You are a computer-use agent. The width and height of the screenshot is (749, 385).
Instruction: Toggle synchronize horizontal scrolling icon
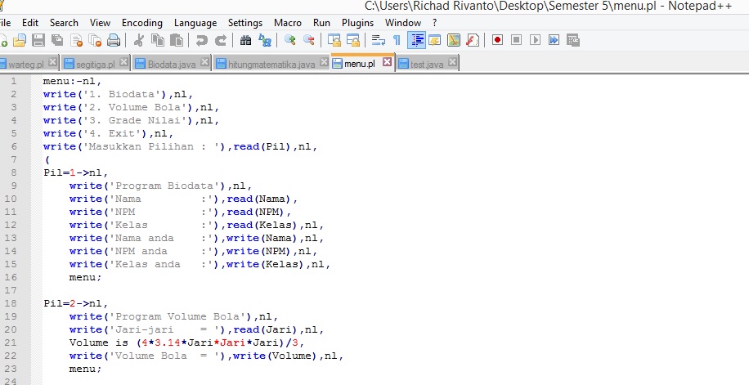(353, 40)
